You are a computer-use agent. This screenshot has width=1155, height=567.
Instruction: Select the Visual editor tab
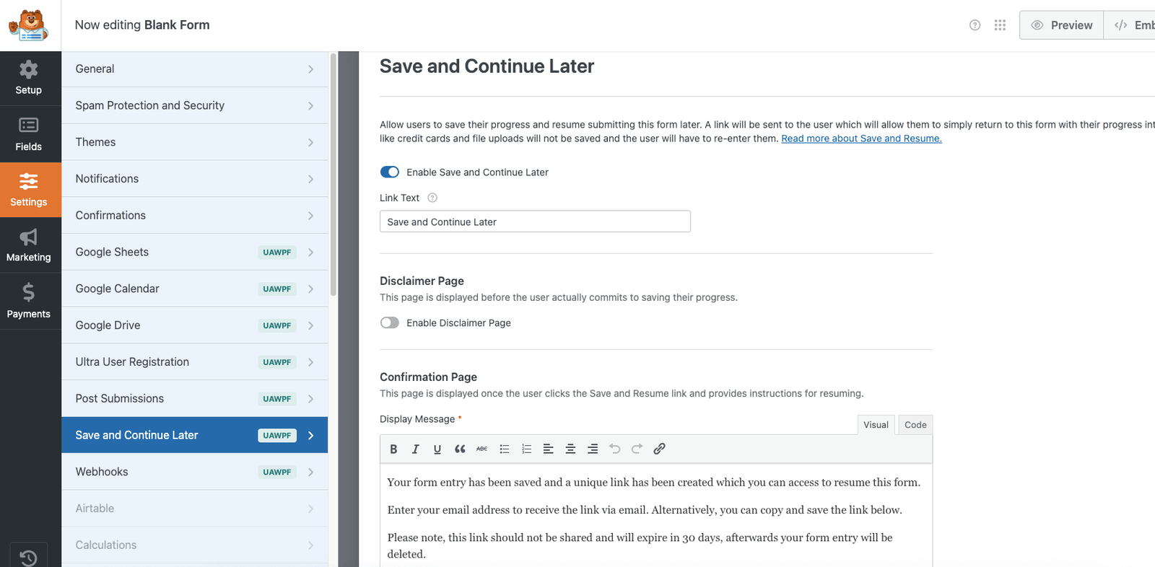[876, 425]
